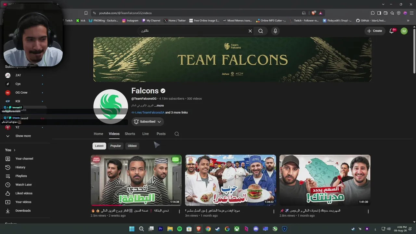Launch Premiere Pro from the taskbar
This screenshot has height=234, width=416.
(161, 229)
